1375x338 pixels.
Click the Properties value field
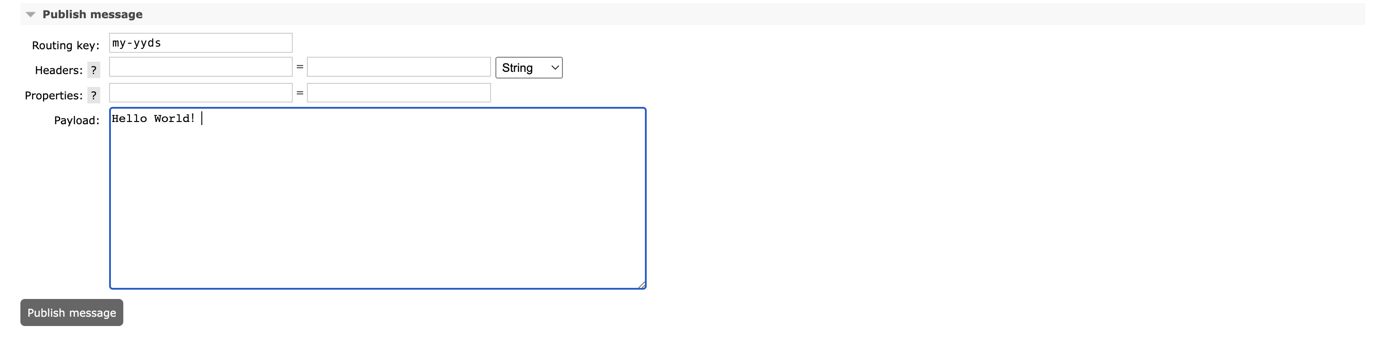[398, 92]
